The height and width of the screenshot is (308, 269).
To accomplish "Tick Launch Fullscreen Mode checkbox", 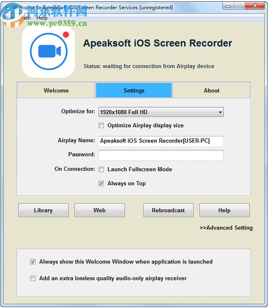I will pyautogui.click(x=101, y=169).
